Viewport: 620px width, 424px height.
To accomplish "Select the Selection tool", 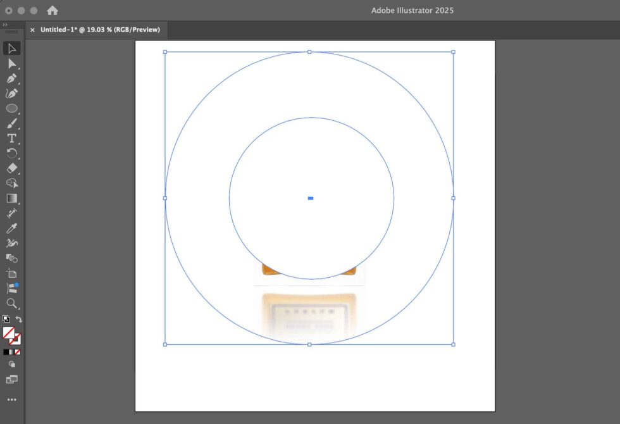I will [11, 48].
